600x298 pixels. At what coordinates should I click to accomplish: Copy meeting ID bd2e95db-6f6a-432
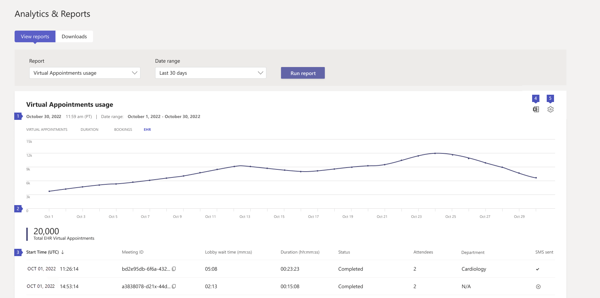pos(174,269)
